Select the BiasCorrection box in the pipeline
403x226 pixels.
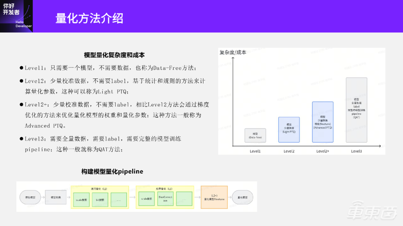pos(164,199)
